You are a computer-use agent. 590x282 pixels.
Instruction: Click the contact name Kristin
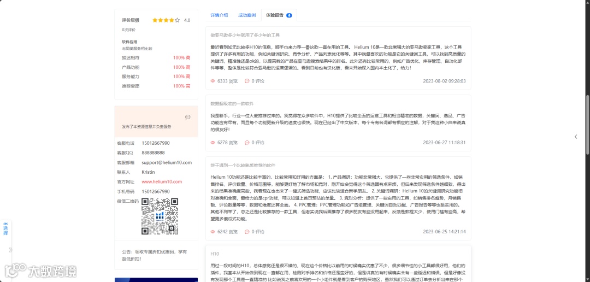click(148, 172)
